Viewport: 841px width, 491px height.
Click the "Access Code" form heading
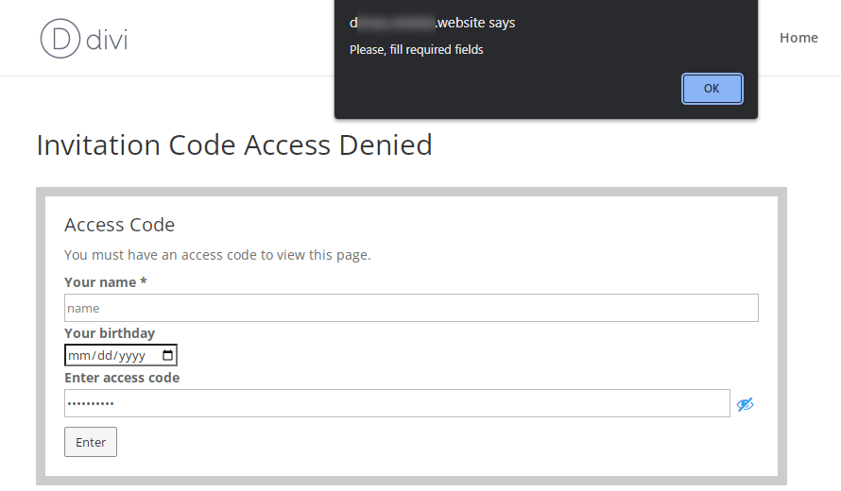coord(119,225)
